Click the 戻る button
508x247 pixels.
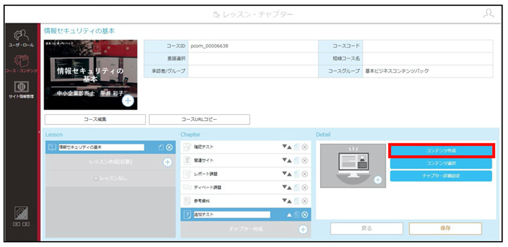pos(366,228)
